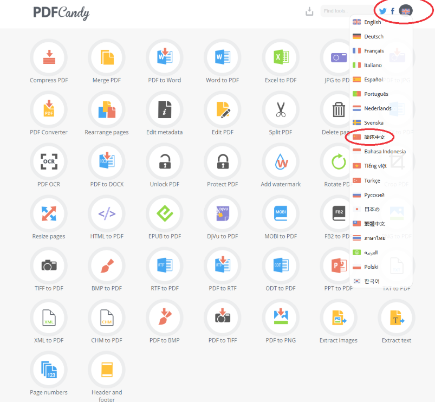Open the Header and footer tool

[x=107, y=370]
